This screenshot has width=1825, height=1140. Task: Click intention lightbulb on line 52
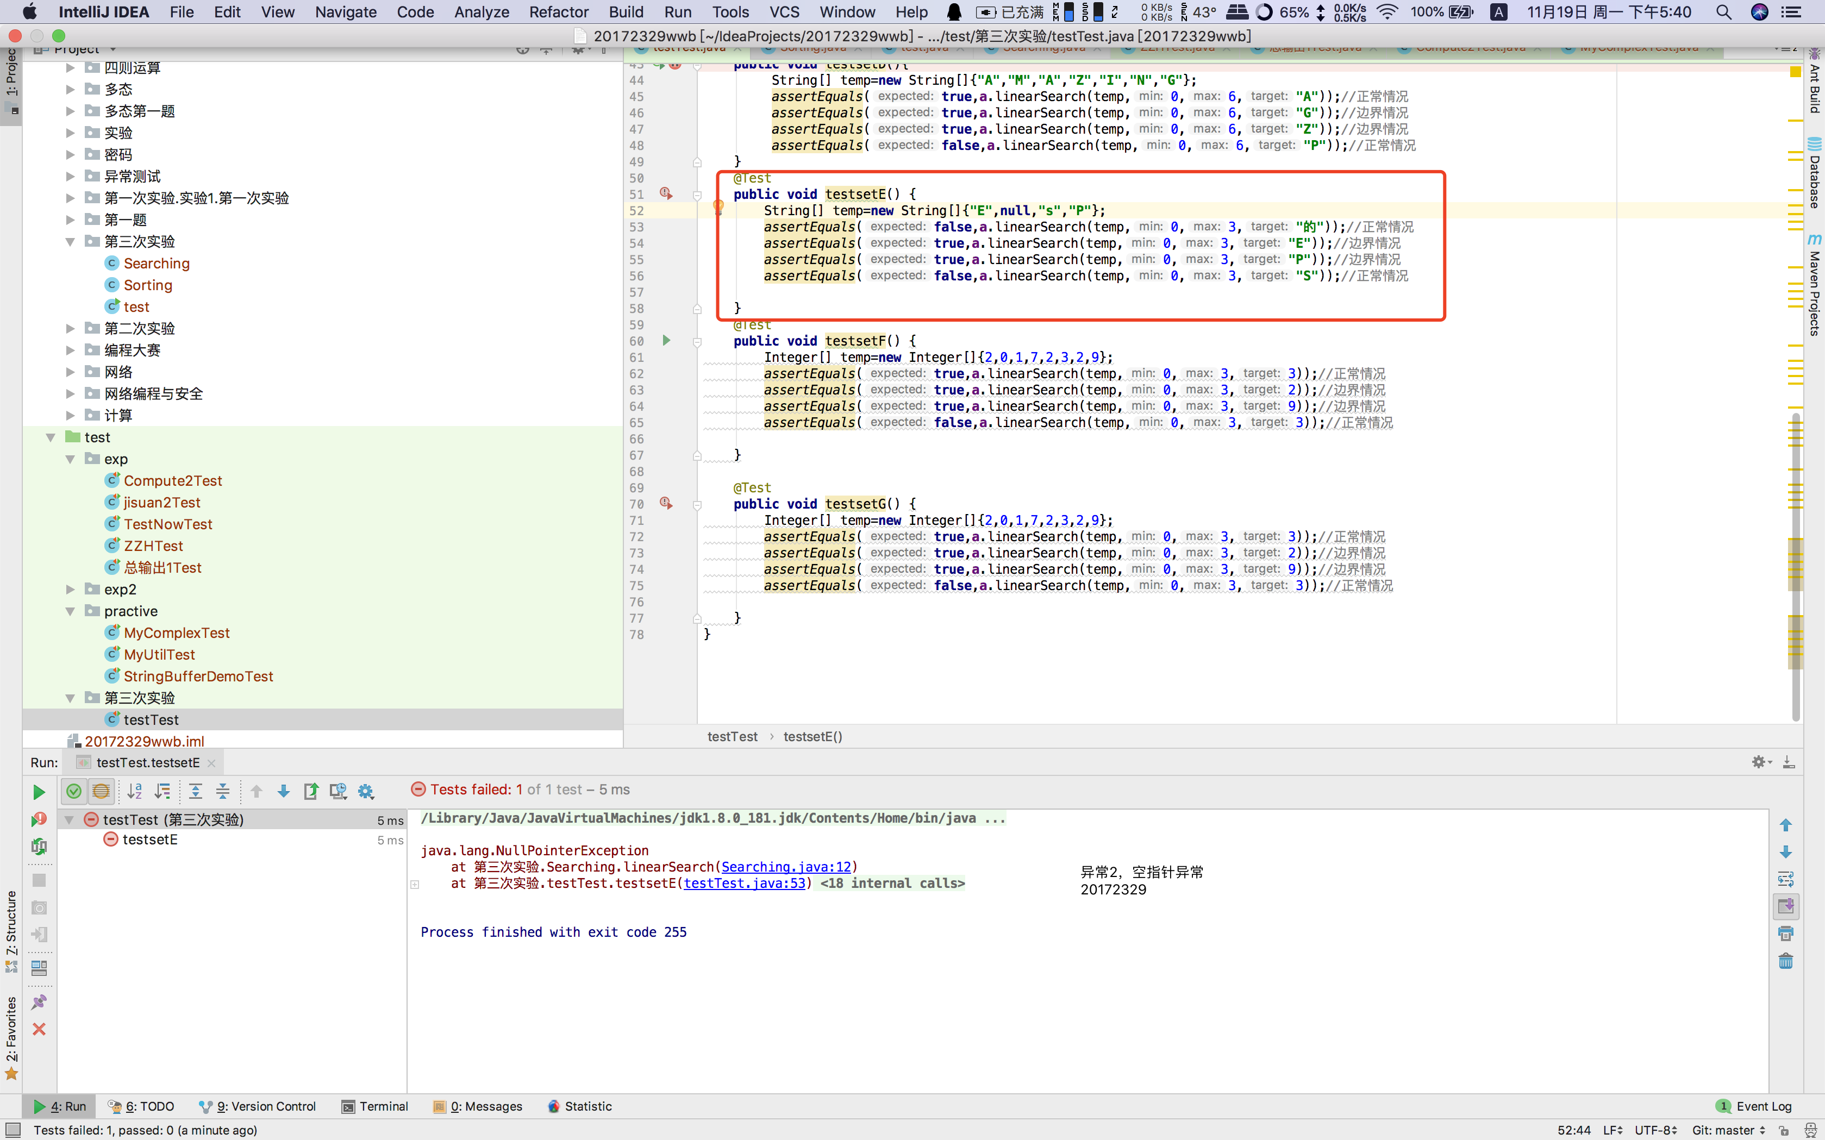pos(718,206)
